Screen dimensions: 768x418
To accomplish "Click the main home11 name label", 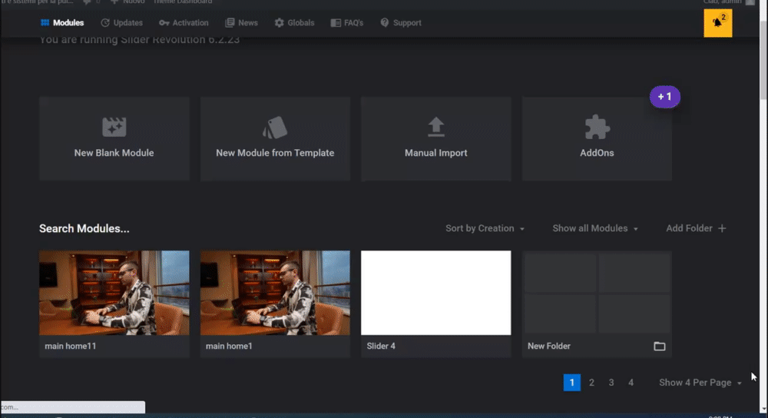I will pos(71,346).
